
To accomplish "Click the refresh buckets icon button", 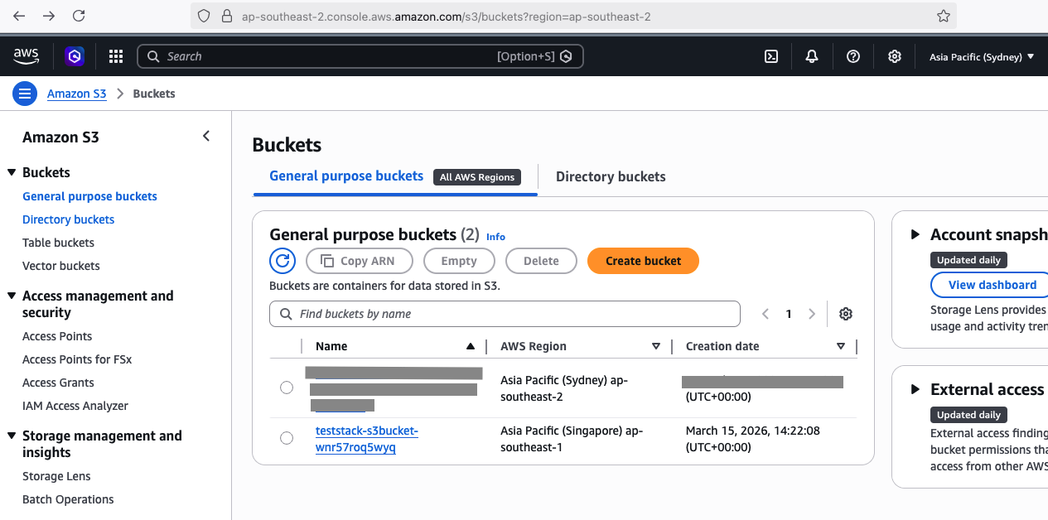I will pos(283,261).
